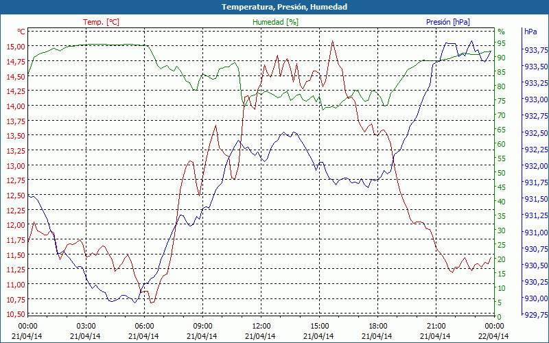This screenshot has height=343, width=549.
Task: Click the 10,50 temperature axis value
Action: point(16,314)
